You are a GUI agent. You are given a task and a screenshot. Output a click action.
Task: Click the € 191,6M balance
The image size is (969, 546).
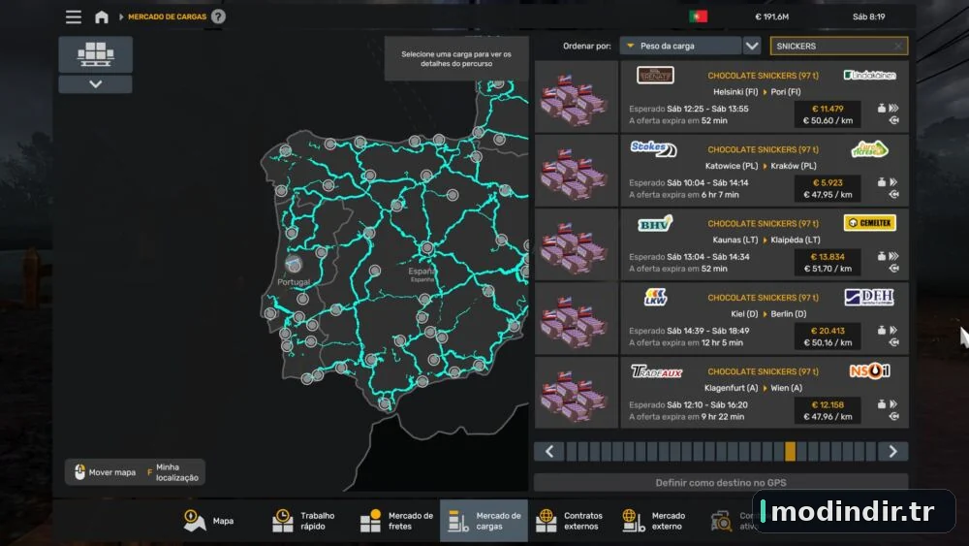pos(772,16)
